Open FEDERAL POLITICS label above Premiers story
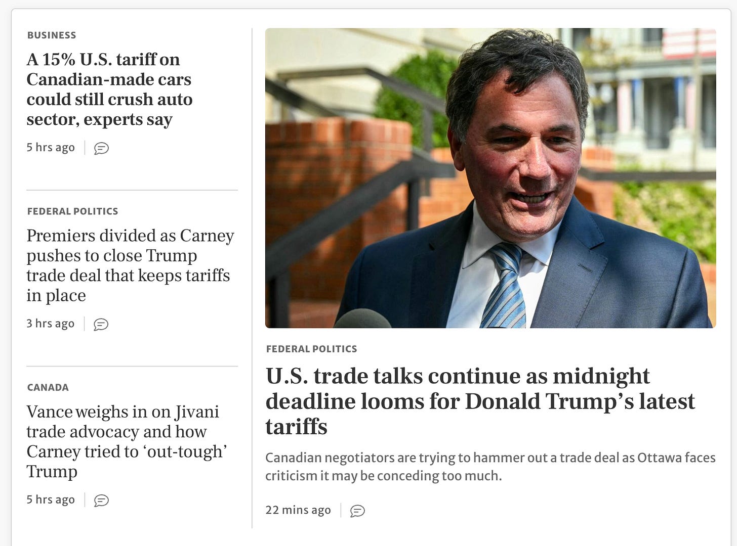This screenshot has width=737, height=546. tap(72, 211)
